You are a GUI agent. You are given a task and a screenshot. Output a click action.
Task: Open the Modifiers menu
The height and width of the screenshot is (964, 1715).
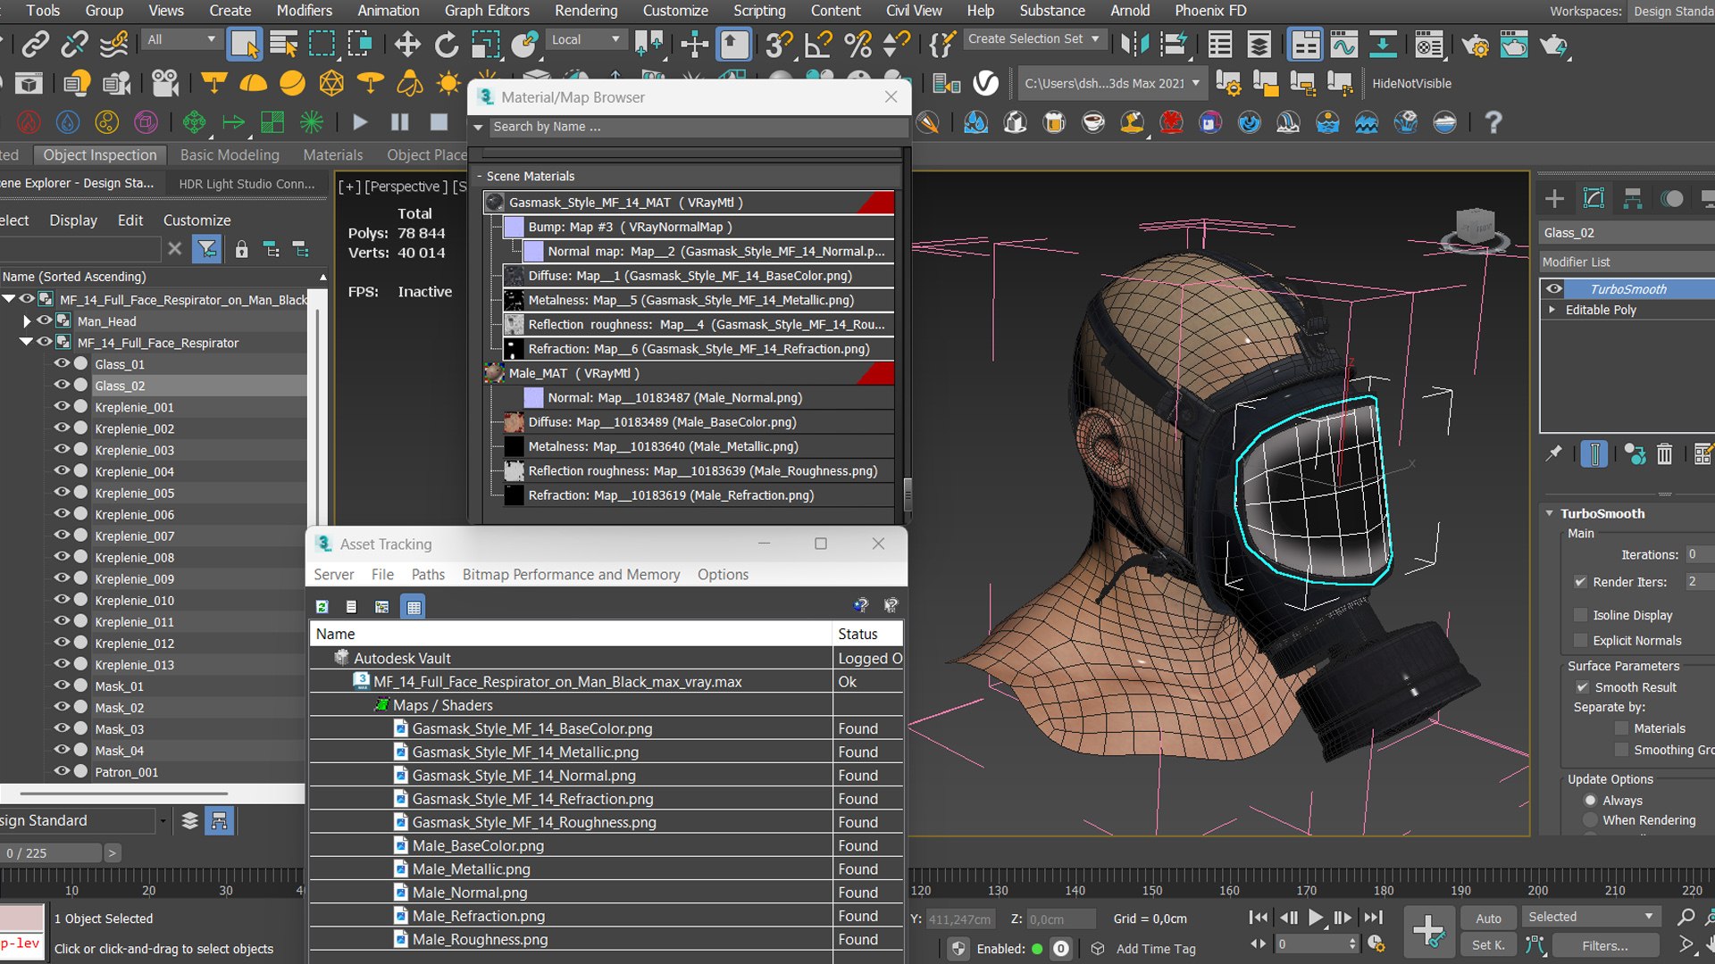coord(304,11)
